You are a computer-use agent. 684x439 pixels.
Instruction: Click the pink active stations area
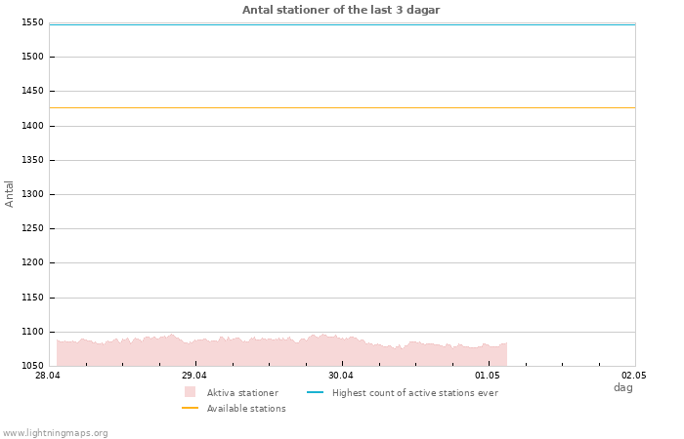281,351
